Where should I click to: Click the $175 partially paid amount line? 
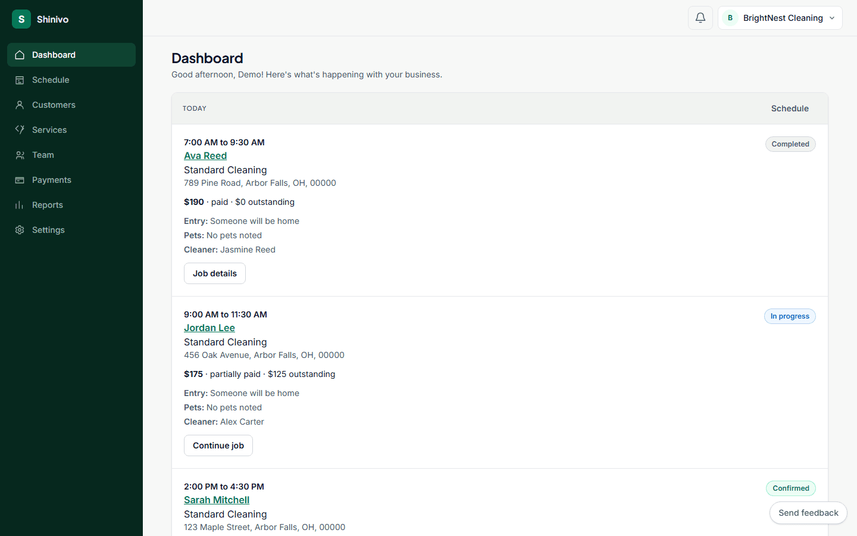259,374
